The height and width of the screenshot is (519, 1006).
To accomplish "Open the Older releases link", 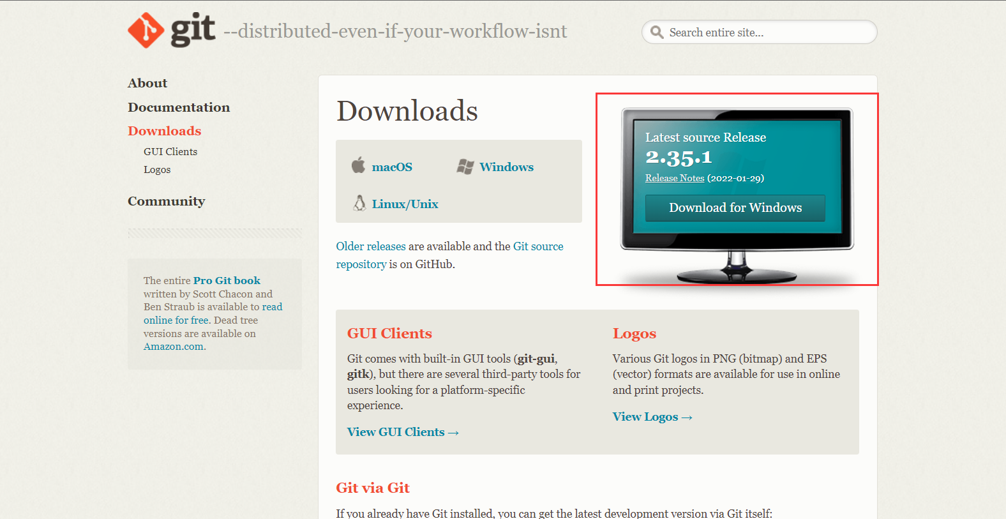I will 371,246.
